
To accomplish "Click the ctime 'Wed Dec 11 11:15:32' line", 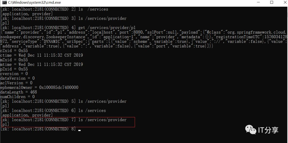I will pyautogui.click(x=42, y=55).
